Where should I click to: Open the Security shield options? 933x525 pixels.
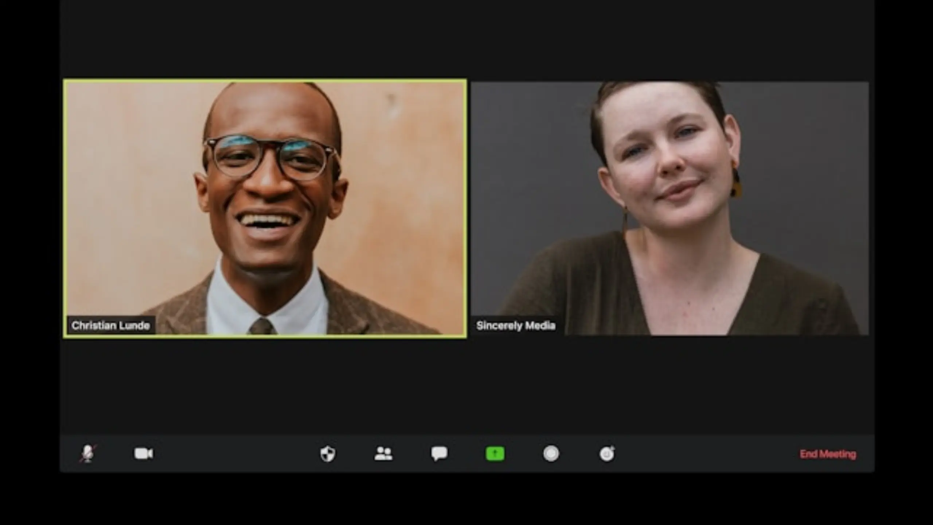pos(328,454)
